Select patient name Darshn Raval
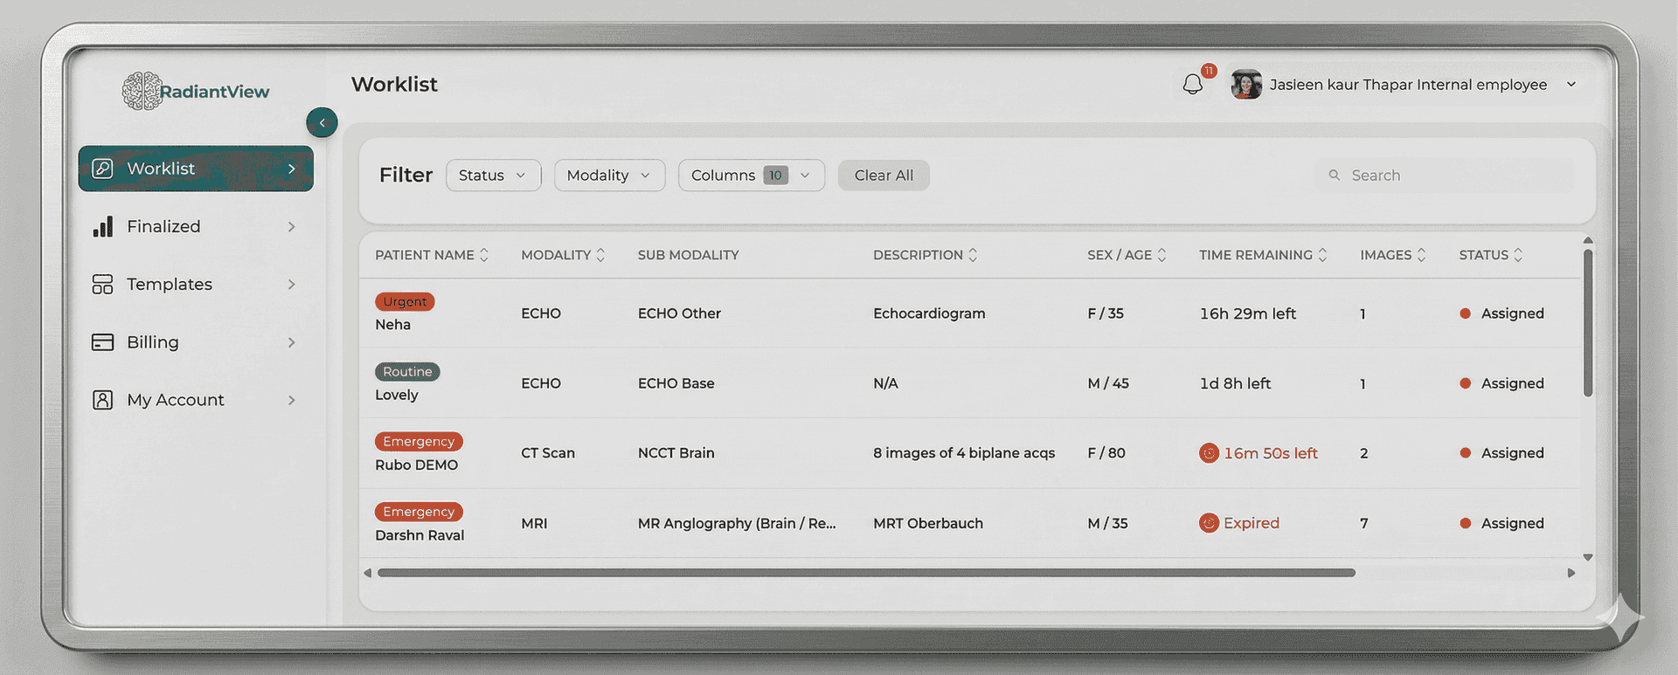The image size is (1678, 675). pyautogui.click(x=419, y=535)
